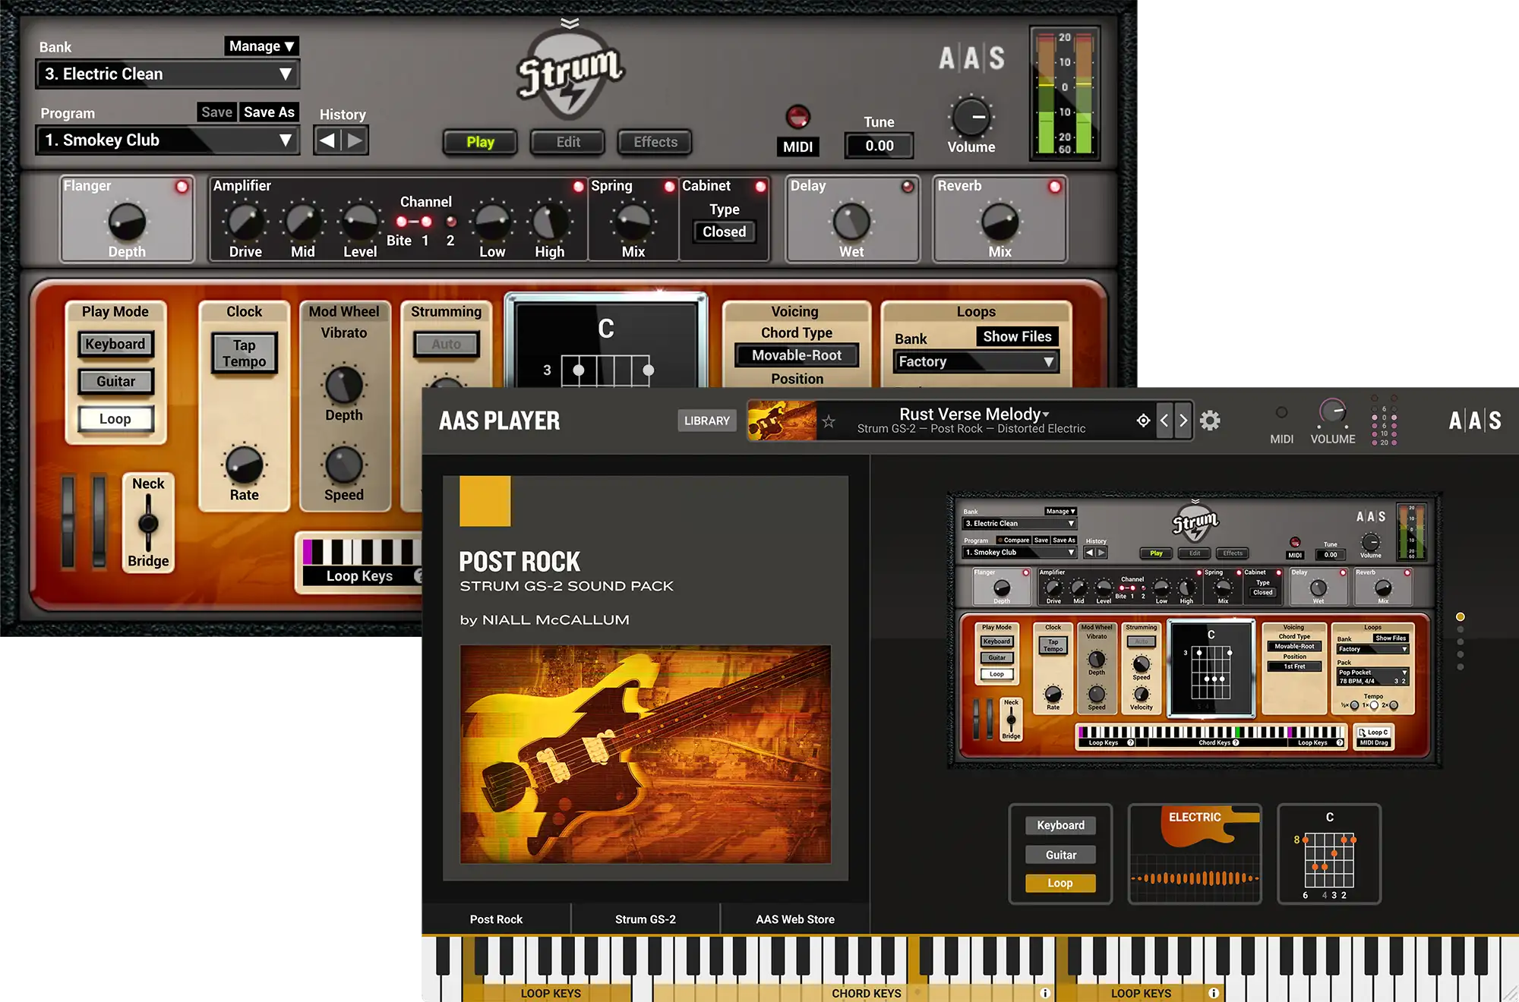The image size is (1519, 1002).
Task: Select the Post Rock tab in AAS Player
Action: click(x=496, y=919)
